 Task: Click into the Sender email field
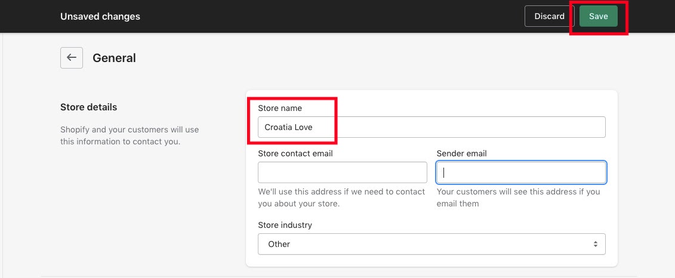[521, 172]
